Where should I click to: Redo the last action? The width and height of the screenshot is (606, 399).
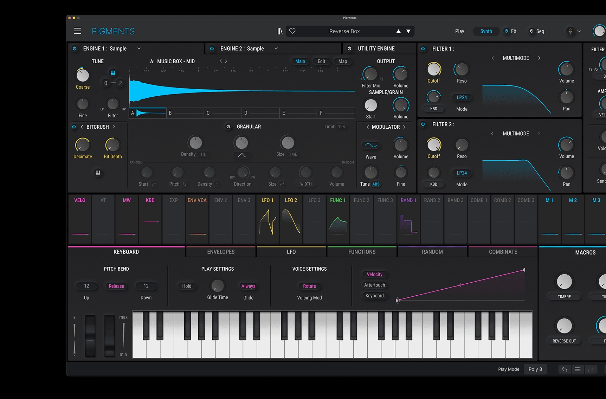click(x=591, y=369)
